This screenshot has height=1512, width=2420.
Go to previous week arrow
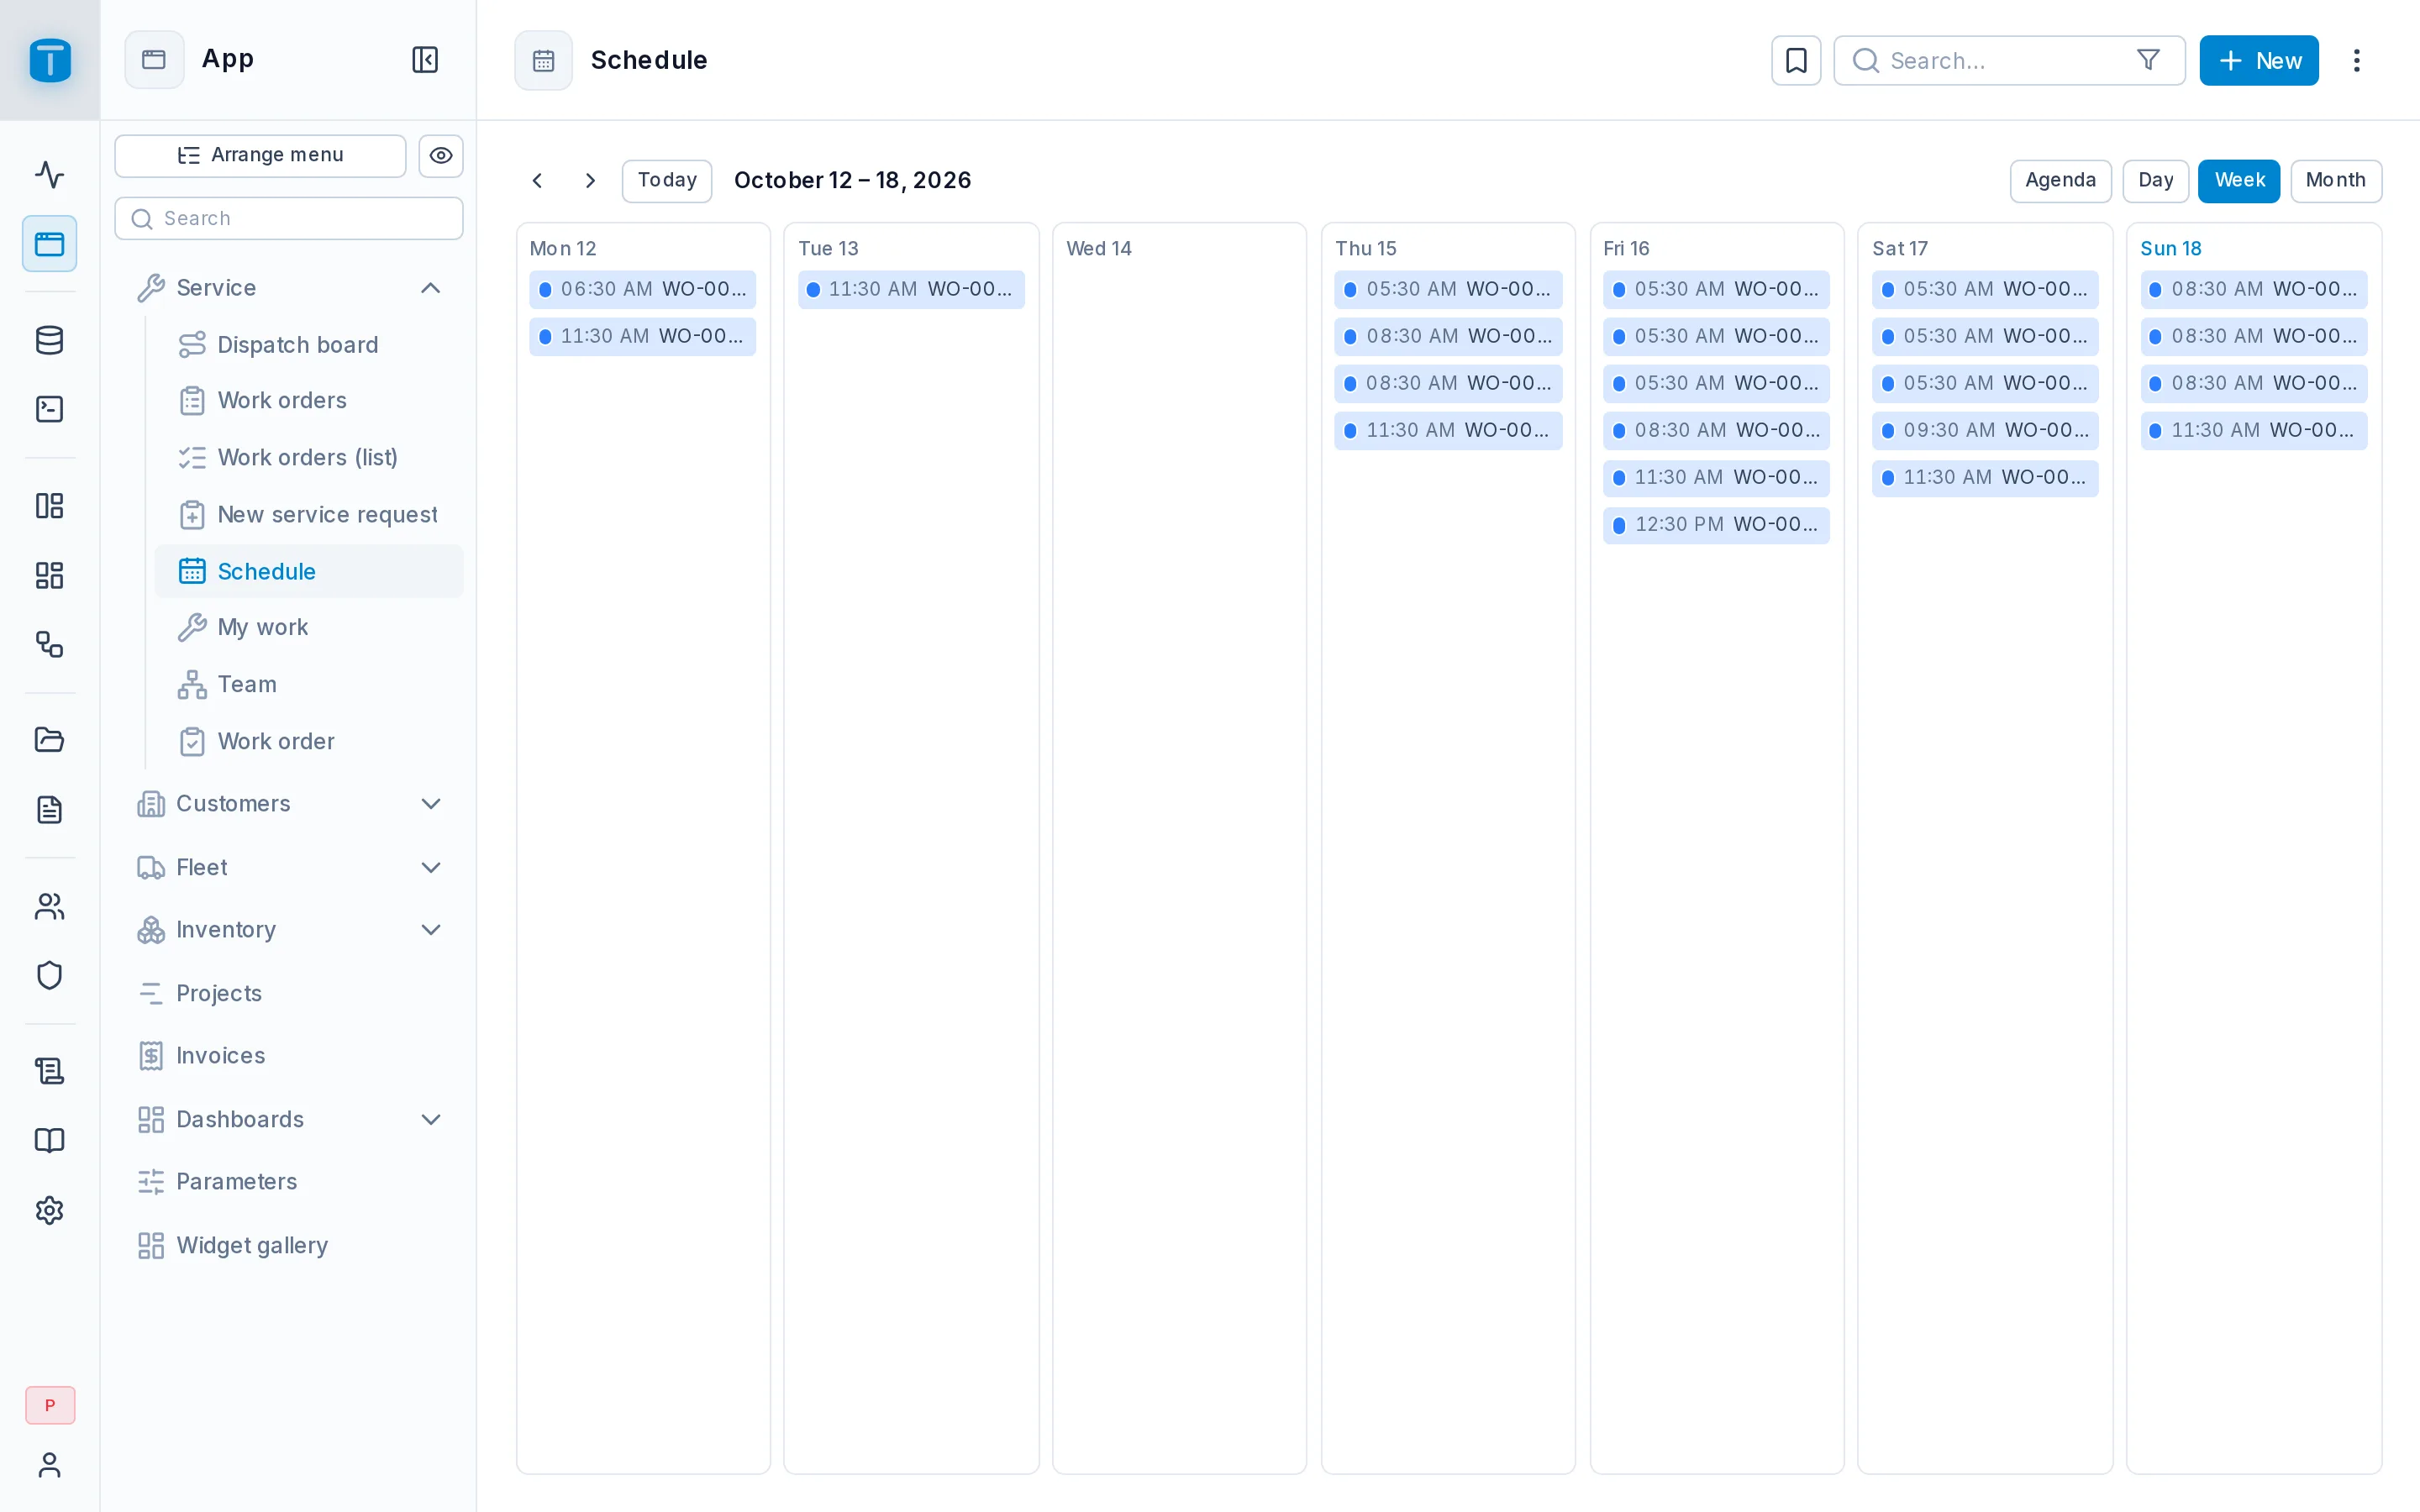click(x=538, y=181)
